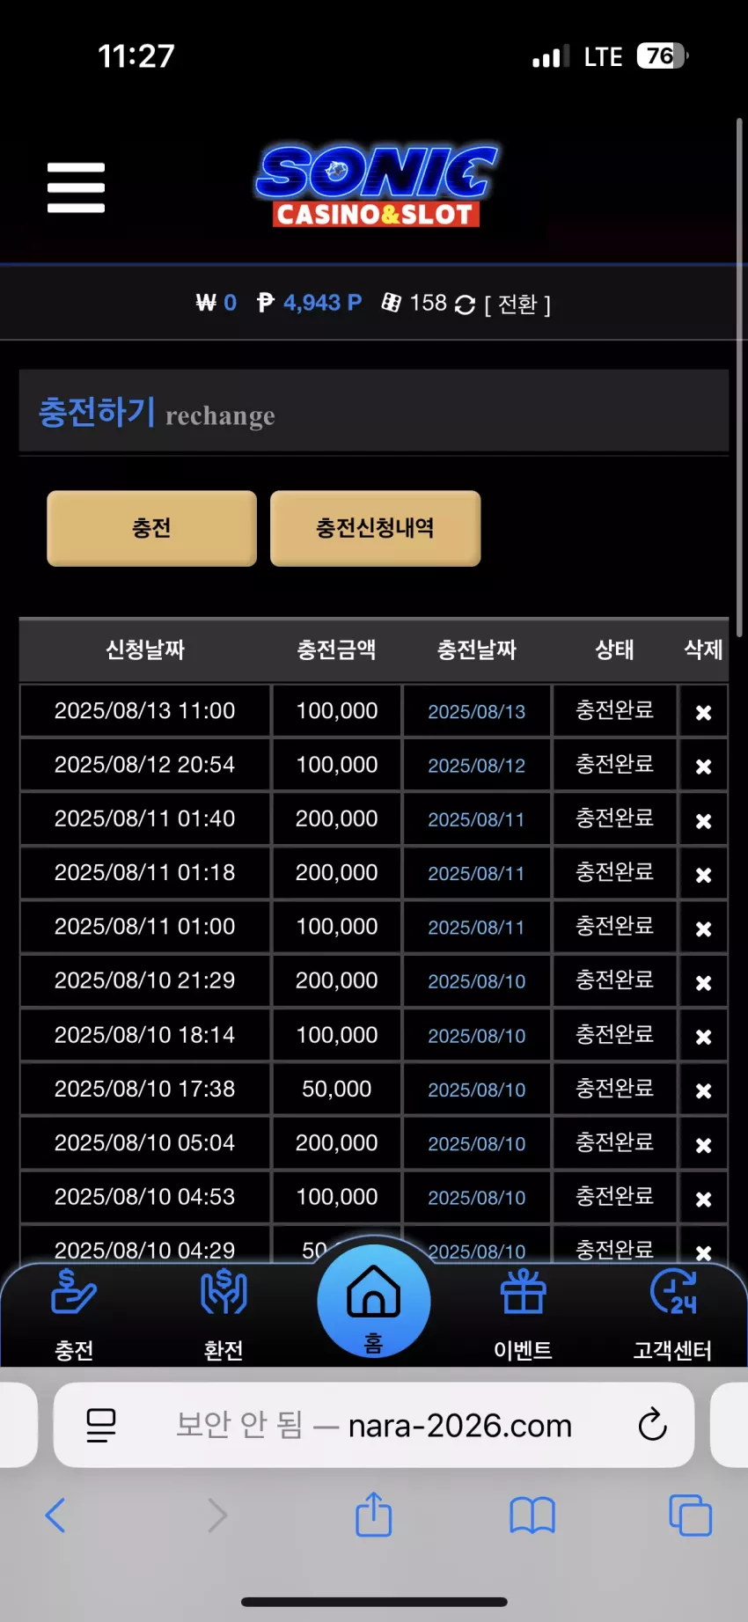Delete the 2025/08/13 11:00 record
The width and height of the screenshot is (748, 1622).
point(703,712)
